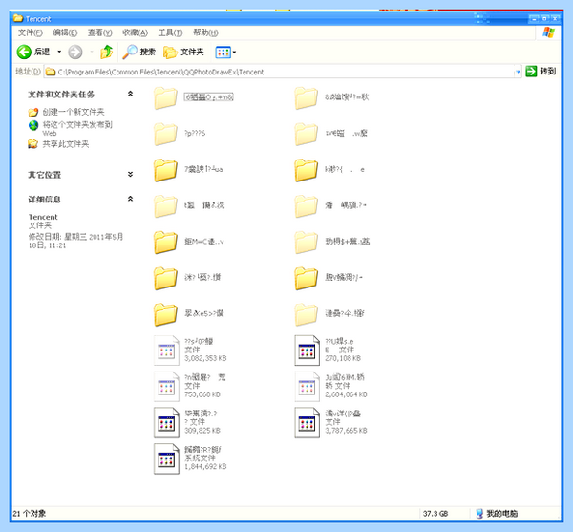Click the '37.3 GB' status bar entry

(435, 513)
